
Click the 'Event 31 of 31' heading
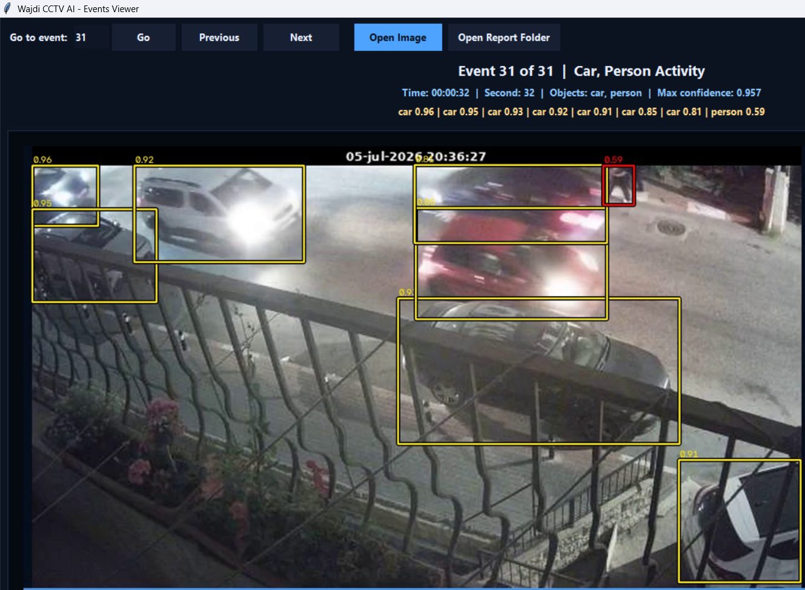click(506, 71)
